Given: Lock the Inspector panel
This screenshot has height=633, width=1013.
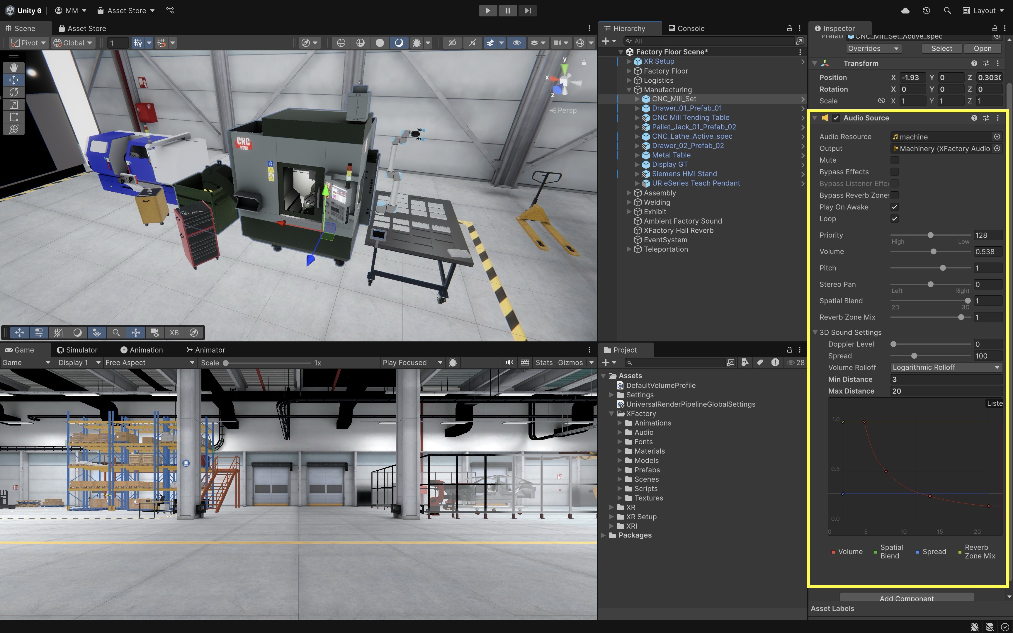Looking at the screenshot, I should [994, 28].
